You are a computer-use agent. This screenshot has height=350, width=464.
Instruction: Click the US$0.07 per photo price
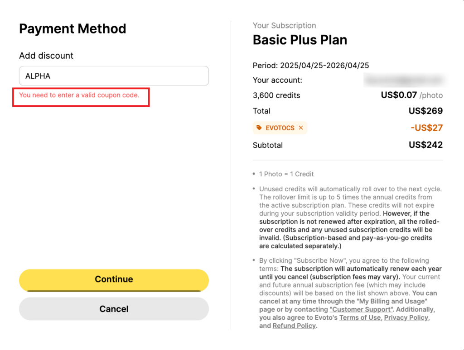point(411,95)
